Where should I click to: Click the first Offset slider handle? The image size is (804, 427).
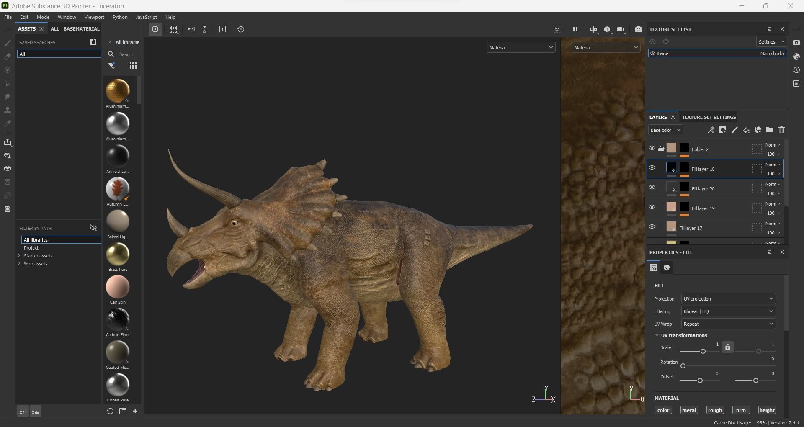click(700, 381)
